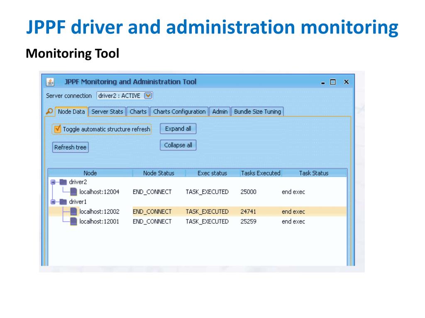Image resolution: width=425 pixels, height=318 pixels.
Task: Collapse the driver1 tree node
Action: point(53,202)
